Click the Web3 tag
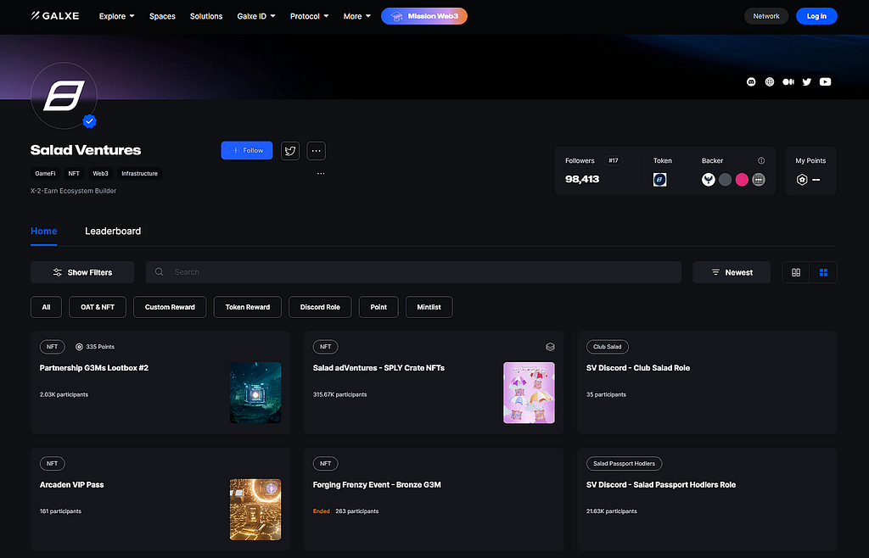 [x=100, y=173]
